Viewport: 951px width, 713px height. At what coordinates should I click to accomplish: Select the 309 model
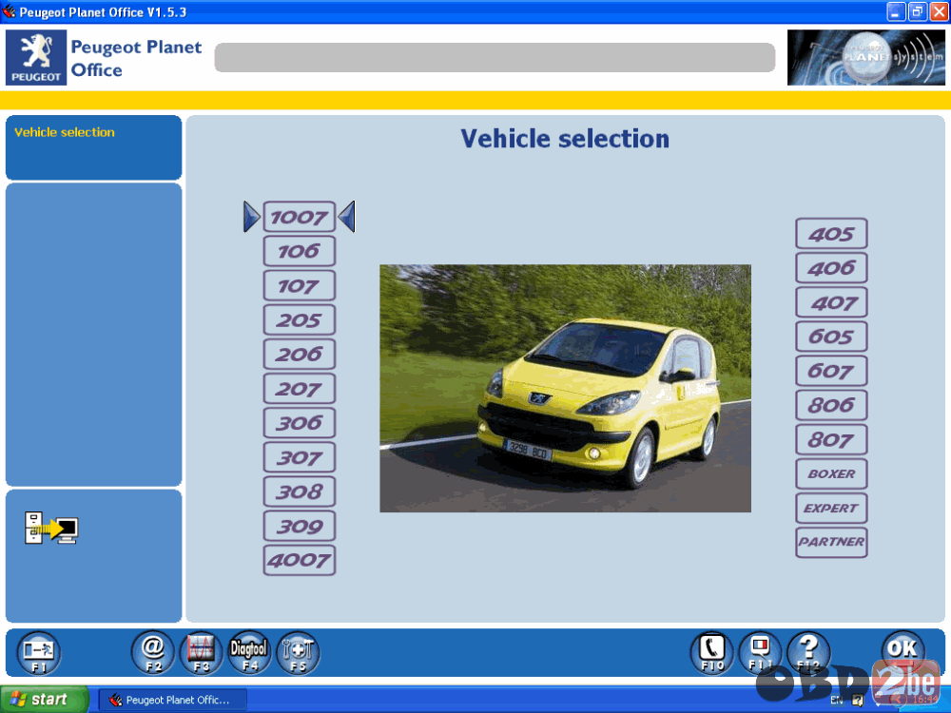point(299,526)
